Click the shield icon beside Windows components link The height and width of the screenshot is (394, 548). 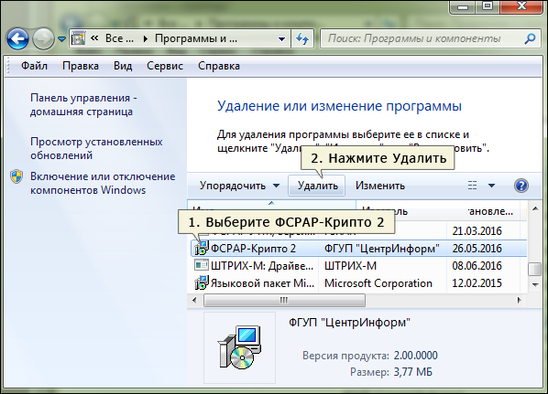tap(16, 176)
